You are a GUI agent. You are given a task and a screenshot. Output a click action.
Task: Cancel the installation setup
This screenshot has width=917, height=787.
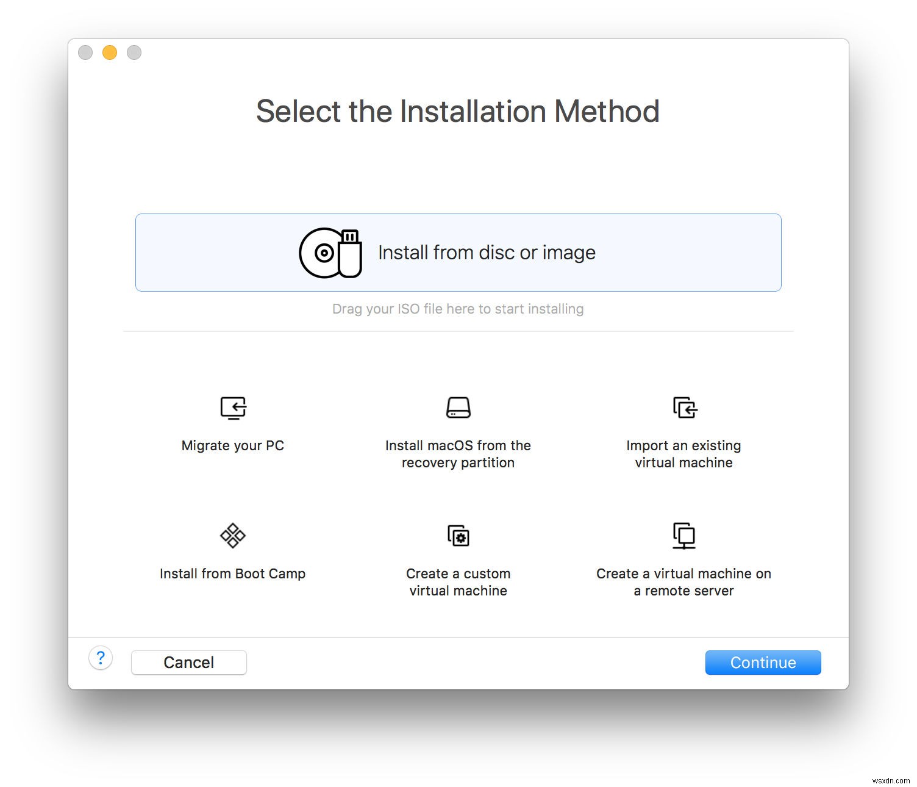point(188,662)
